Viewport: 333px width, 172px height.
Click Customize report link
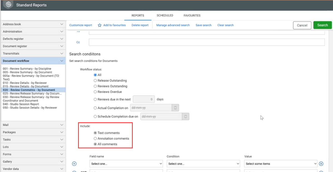coord(81,25)
